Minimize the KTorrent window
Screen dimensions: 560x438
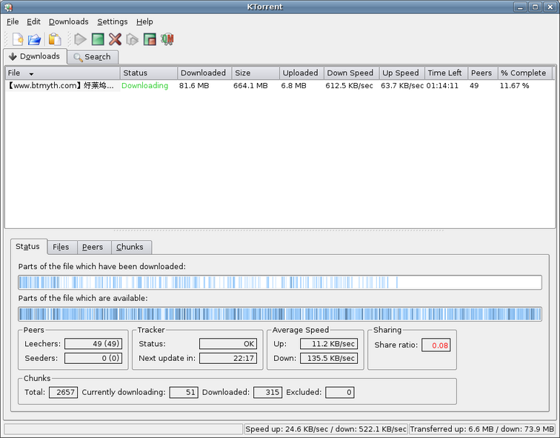click(x=520, y=7)
